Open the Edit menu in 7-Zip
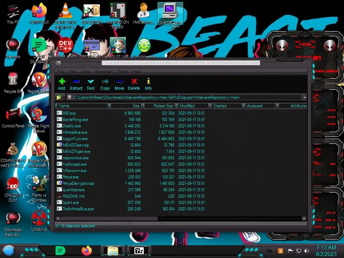 73,72
